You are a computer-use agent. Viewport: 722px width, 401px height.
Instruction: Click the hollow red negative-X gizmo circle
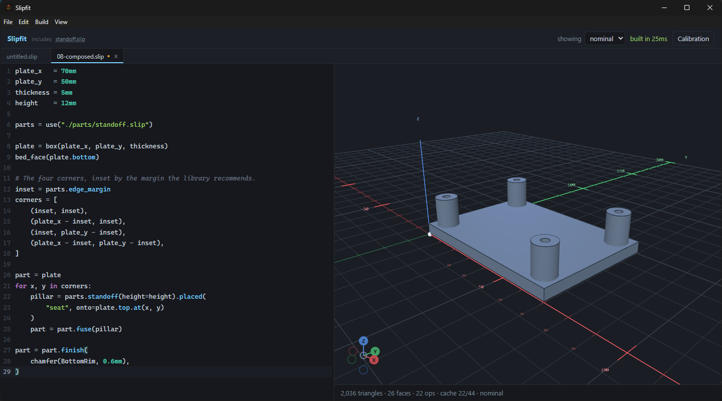click(x=353, y=351)
